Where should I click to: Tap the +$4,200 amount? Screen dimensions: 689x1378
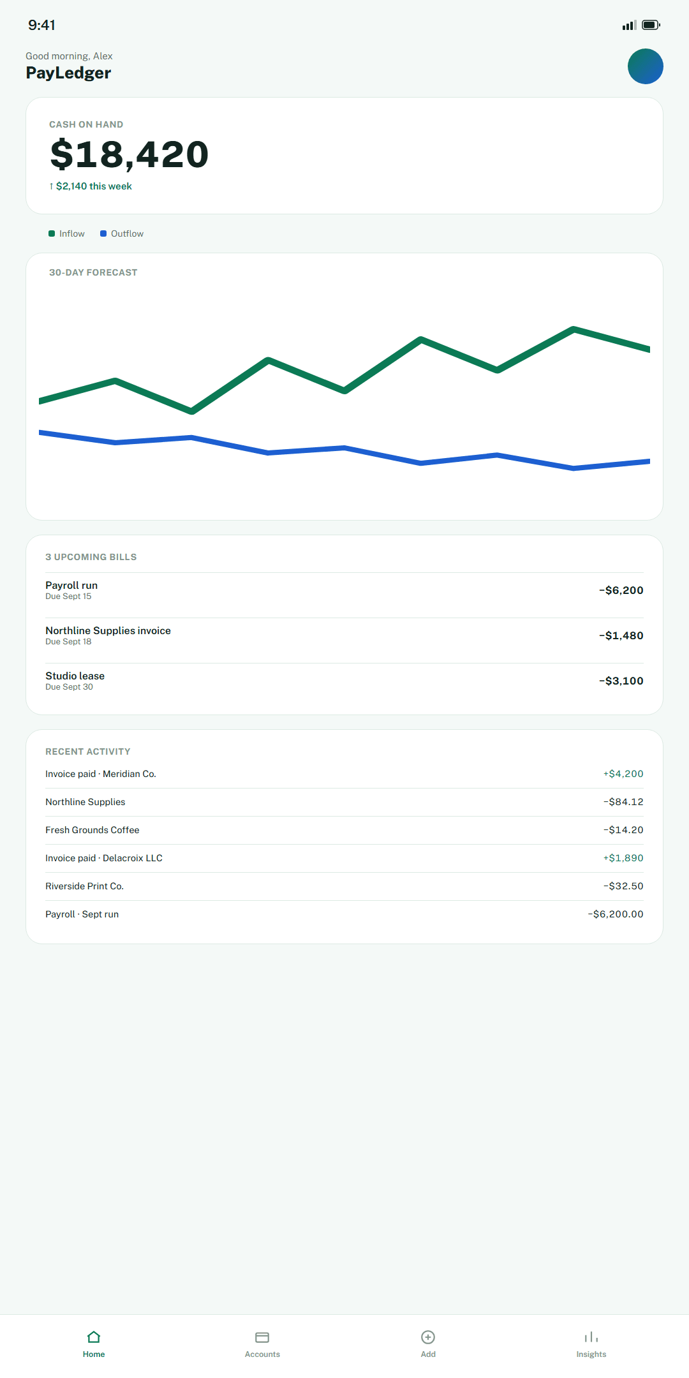point(623,774)
